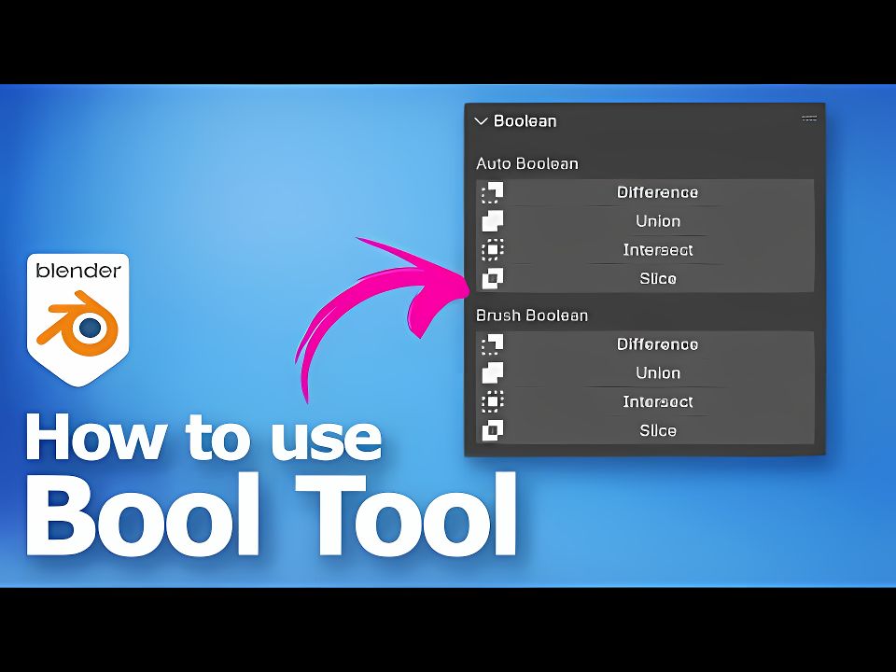
Task: Select the Slice icon under Auto Boolean
Action: point(492,278)
